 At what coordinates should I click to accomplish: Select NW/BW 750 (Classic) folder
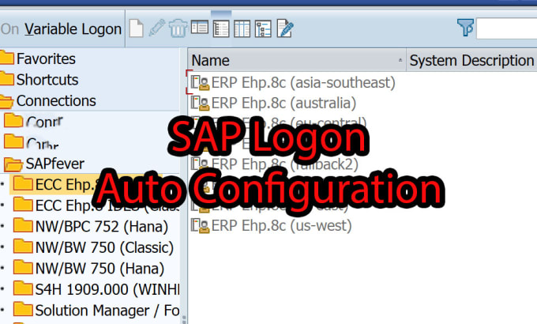click(x=93, y=247)
